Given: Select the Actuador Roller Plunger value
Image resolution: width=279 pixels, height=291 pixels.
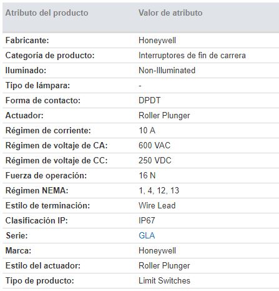Looking at the screenshot, I should [164, 116].
